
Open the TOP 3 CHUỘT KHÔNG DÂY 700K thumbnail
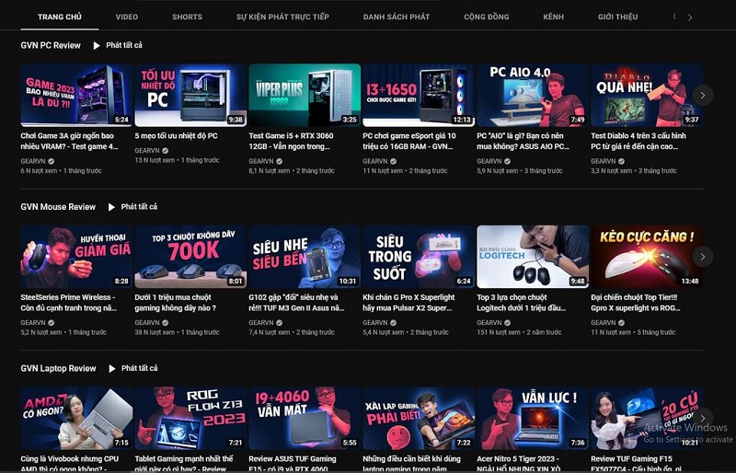click(190, 257)
